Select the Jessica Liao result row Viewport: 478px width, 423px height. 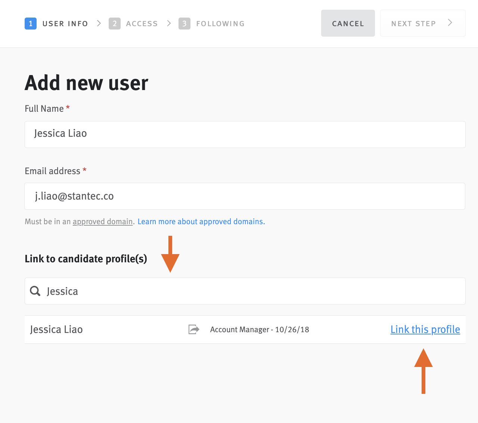(x=56, y=329)
